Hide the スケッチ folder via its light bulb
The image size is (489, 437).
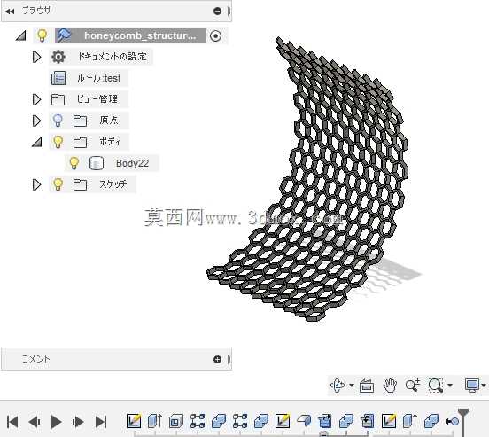coord(58,184)
